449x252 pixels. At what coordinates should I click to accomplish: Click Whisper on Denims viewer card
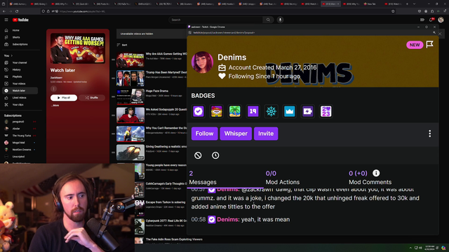236,134
